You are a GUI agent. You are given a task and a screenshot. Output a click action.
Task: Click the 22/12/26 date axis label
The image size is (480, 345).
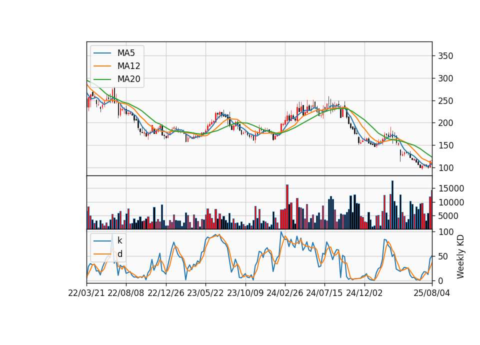166,293
